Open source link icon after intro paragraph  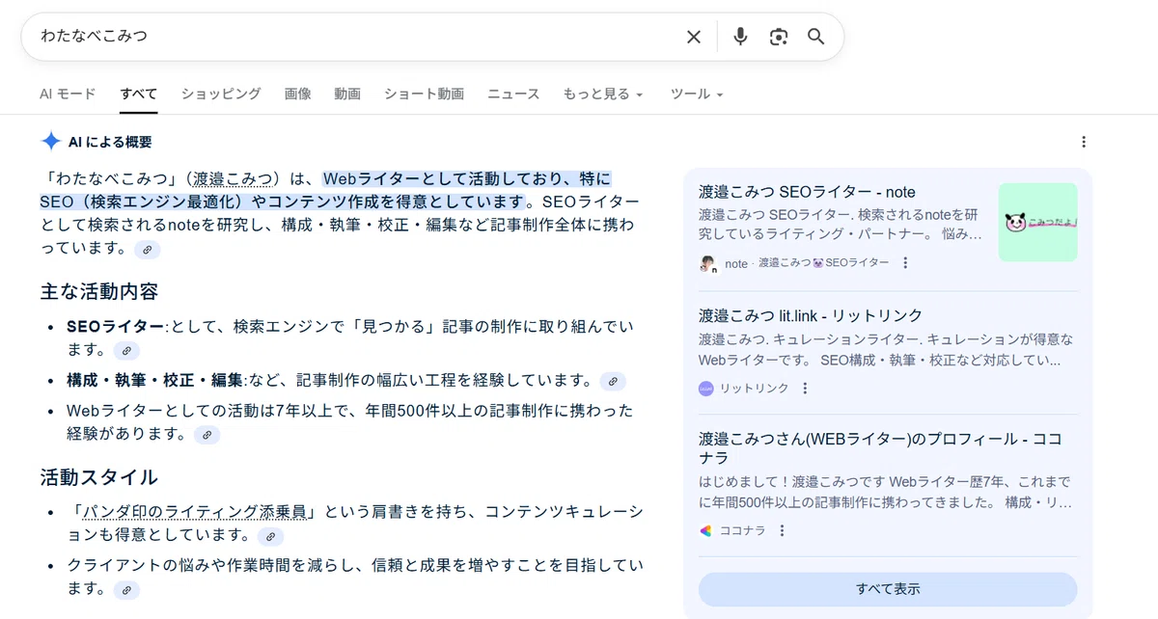click(x=148, y=250)
